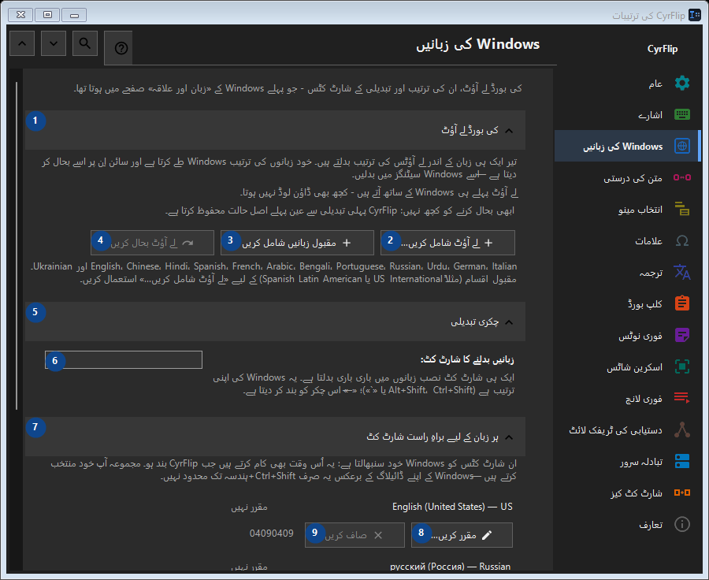Click the 04090409 layout code text
Image resolution: width=709 pixels, height=580 pixels.
coord(271,534)
